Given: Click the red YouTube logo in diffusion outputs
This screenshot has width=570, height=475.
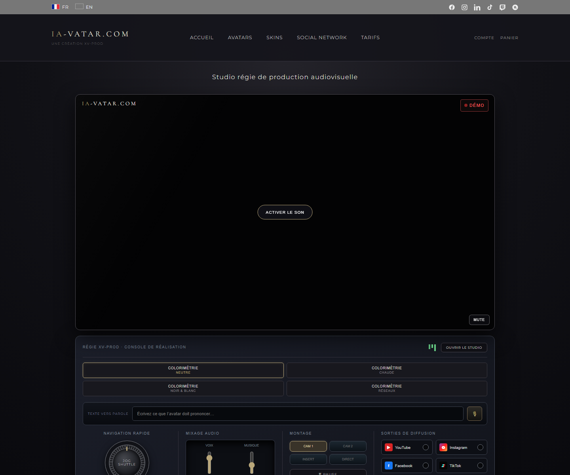Looking at the screenshot, I should [389, 447].
